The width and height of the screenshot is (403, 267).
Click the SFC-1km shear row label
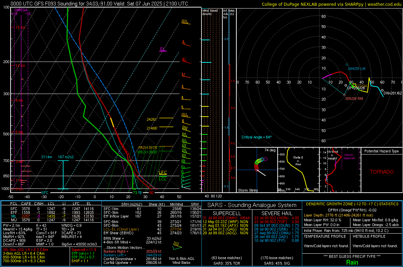111,209
